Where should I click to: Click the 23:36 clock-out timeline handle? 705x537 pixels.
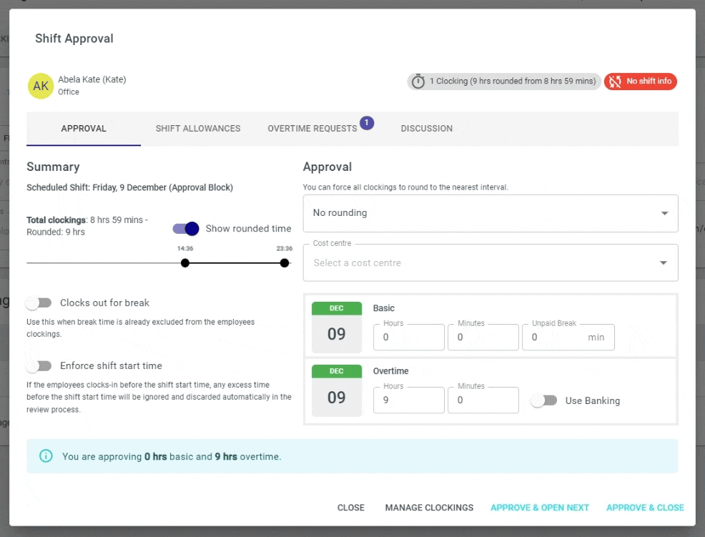click(284, 263)
